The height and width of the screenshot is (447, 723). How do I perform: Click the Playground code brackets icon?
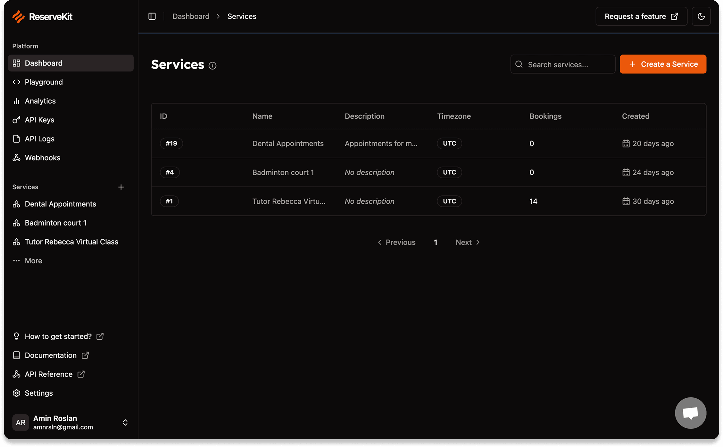coord(16,82)
